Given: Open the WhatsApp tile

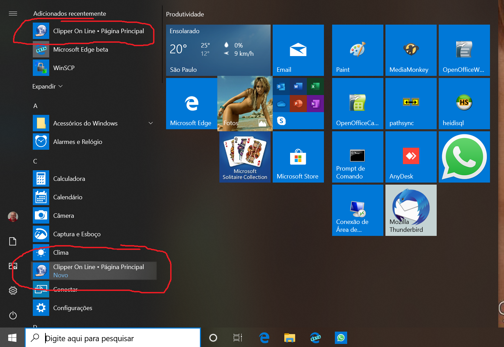Looking at the screenshot, I should pyautogui.click(x=464, y=157).
